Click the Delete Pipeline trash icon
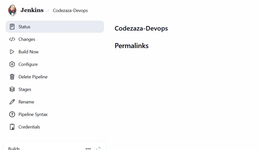The image size is (259, 150). click(x=12, y=77)
